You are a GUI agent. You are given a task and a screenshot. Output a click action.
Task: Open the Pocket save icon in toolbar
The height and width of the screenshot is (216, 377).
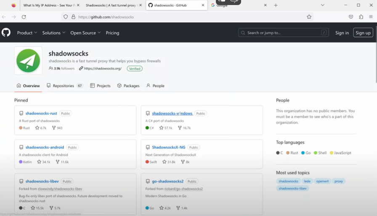351,17
